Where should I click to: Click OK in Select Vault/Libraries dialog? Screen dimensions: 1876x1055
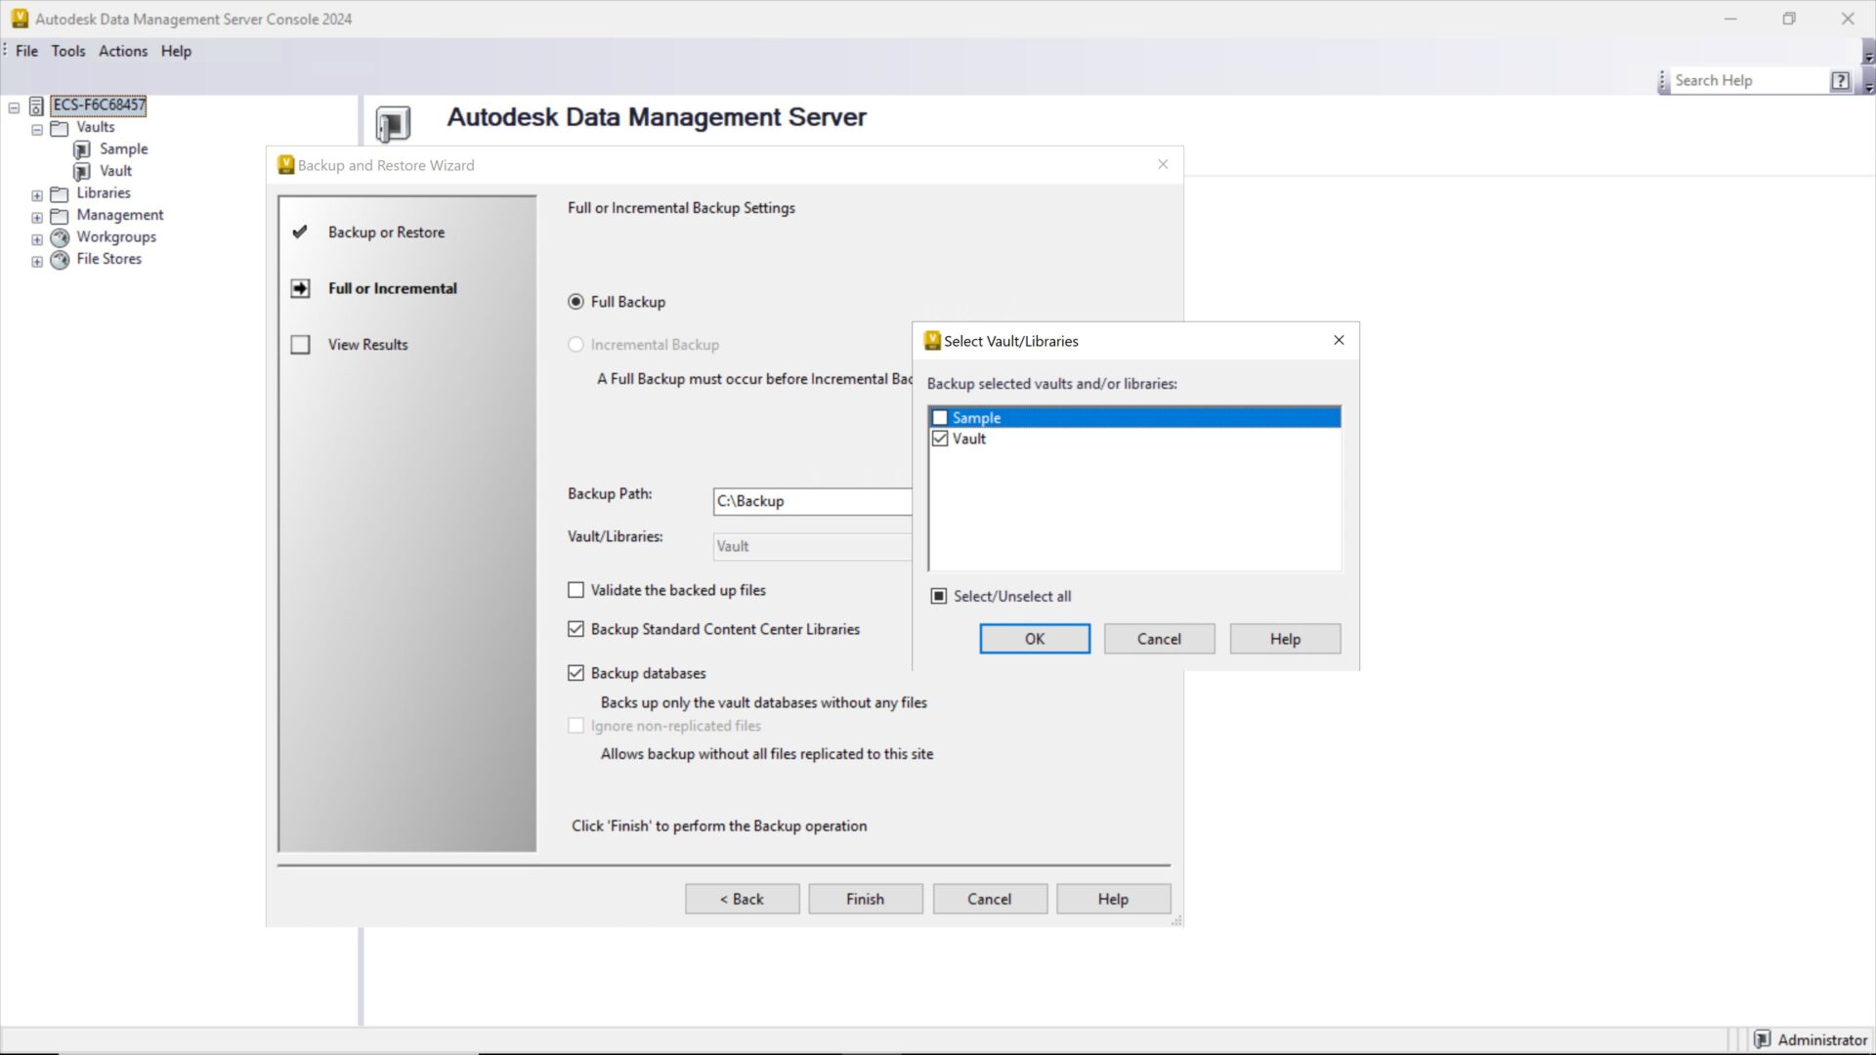pyautogui.click(x=1034, y=639)
